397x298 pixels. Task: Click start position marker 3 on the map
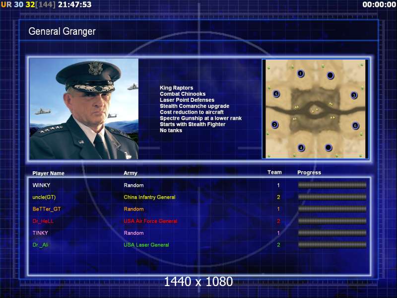pyautogui.click(x=354, y=95)
